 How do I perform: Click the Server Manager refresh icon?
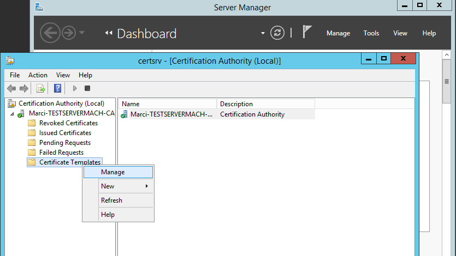click(277, 33)
